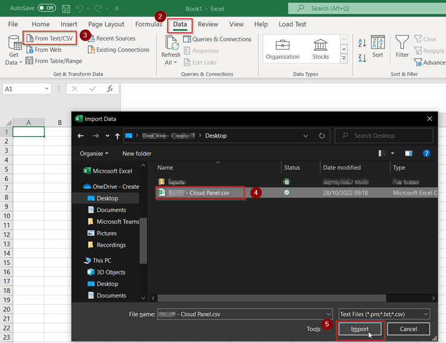Screen dimensions: 446x343
Task: Click the From Text/CSV icon
Action: [x=30, y=39]
